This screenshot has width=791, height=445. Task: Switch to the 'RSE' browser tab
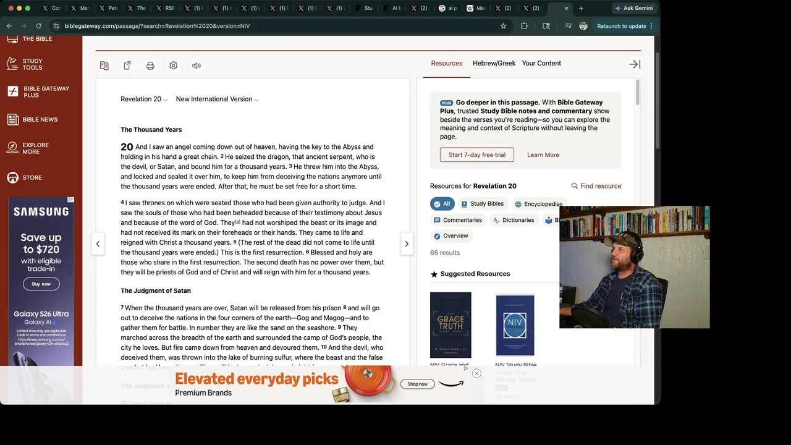(166, 8)
